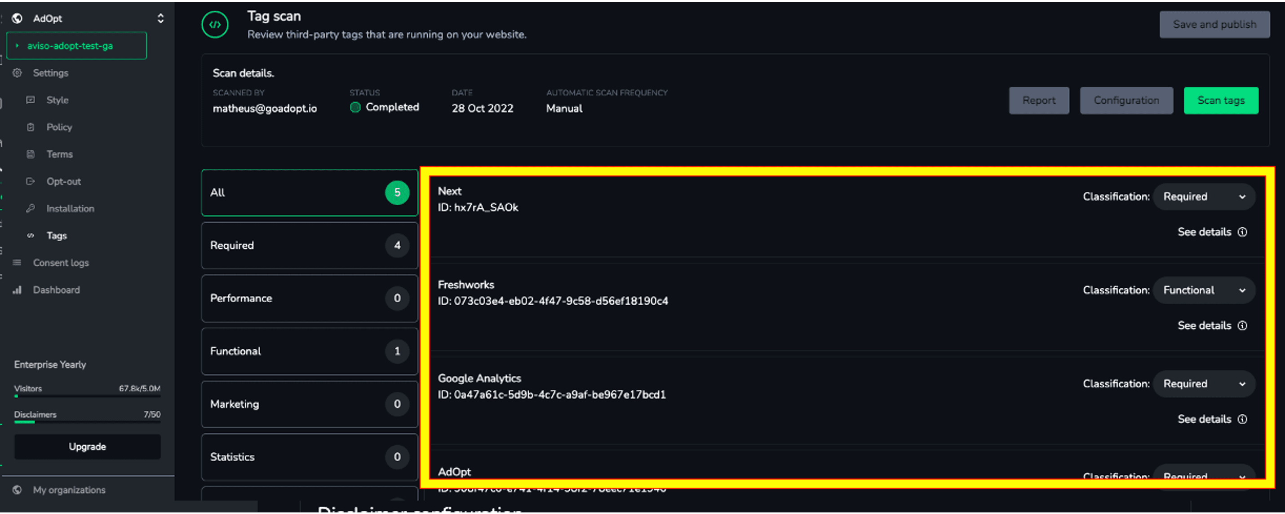1285x514 pixels.
Task: Select the All tags filter tab
Action: [309, 193]
